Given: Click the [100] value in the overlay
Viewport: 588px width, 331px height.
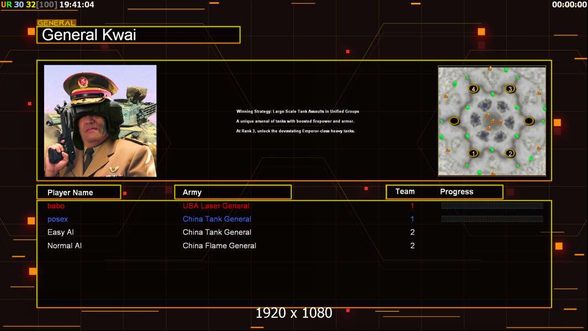Looking at the screenshot, I should click(x=47, y=5).
